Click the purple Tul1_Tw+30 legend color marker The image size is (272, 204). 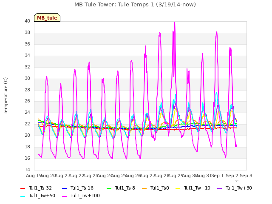coord(219,189)
